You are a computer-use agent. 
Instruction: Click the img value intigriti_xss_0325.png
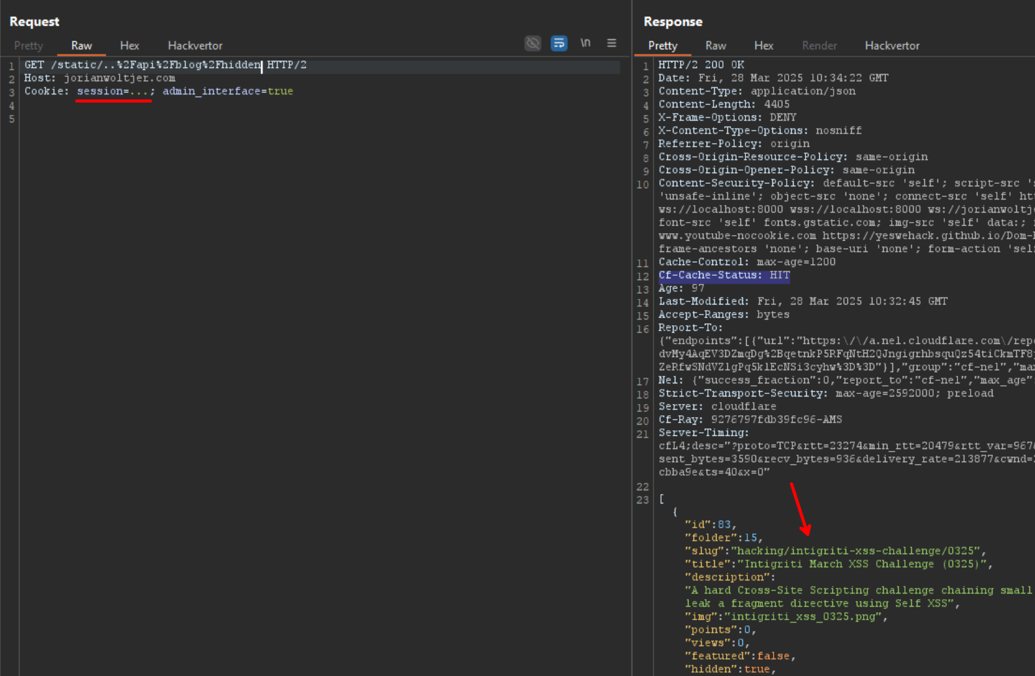[x=803, y=617]
